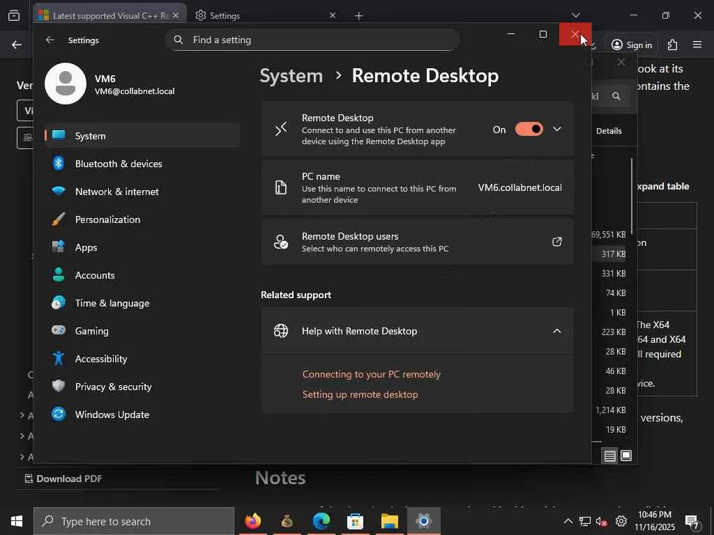Image resolution: width=714 pixels, height=535 pixels.
Task: Open the Windows Update category
Action: tap(112, 414)
